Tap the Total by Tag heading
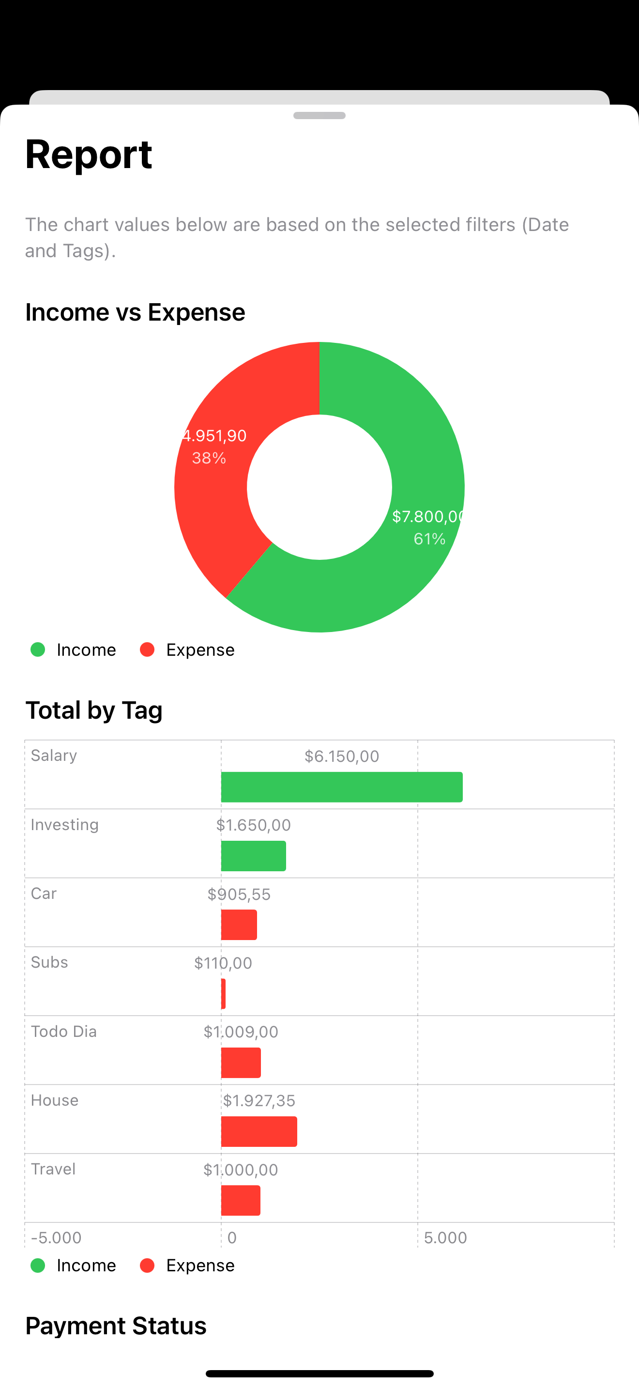 tap(94, 710)
